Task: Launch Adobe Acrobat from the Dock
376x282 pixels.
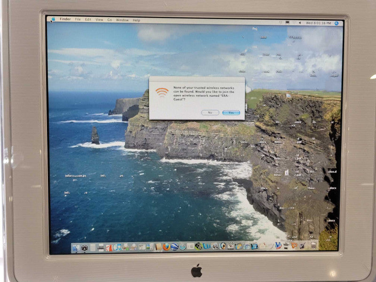Action: (109, 248)
